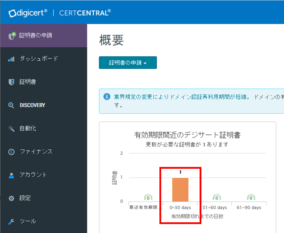Screen dimensions: 284x233
Task: Click the zero badge above 最近有効期限
Action: click(x=148, y=197)
